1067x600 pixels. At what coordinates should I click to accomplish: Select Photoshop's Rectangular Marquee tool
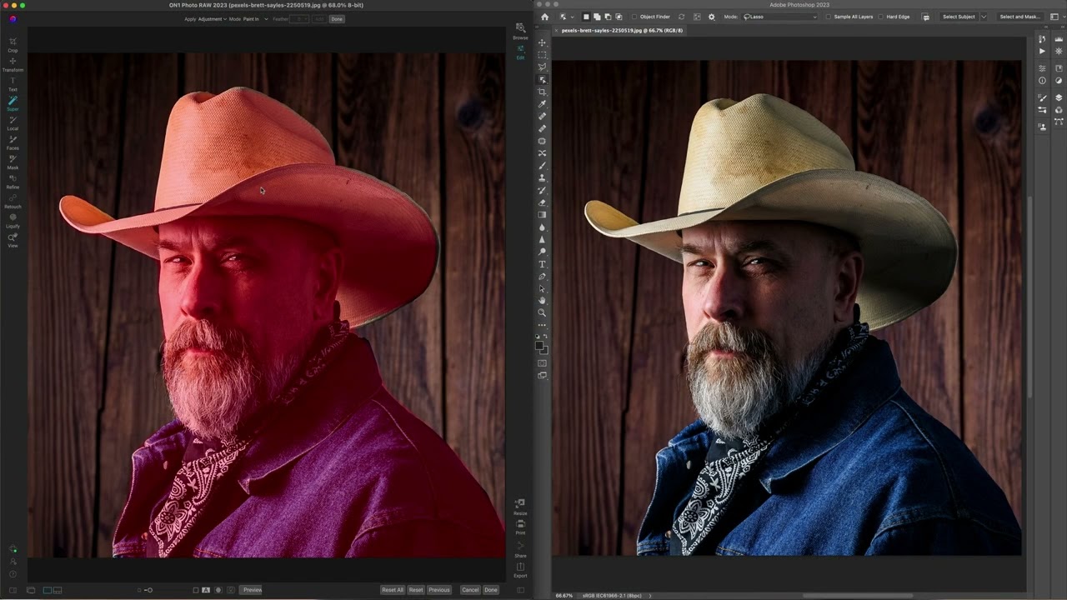click(x=542, y=55)
